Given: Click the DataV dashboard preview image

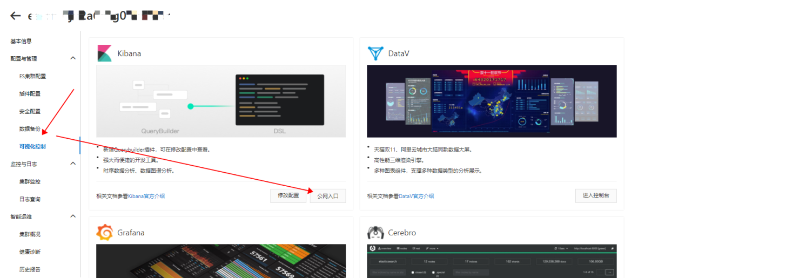Looking at the screenshot, I should pyautogui.click(x=492, y=101).
